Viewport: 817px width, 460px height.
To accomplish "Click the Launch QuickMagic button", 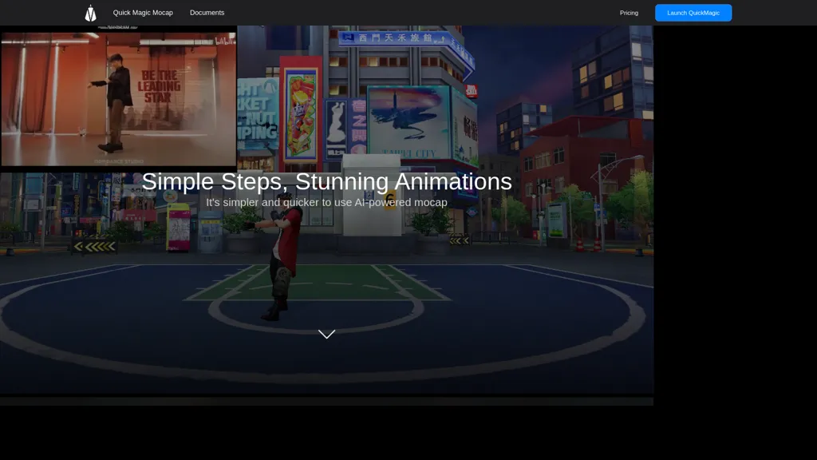I will pos(693,13).
